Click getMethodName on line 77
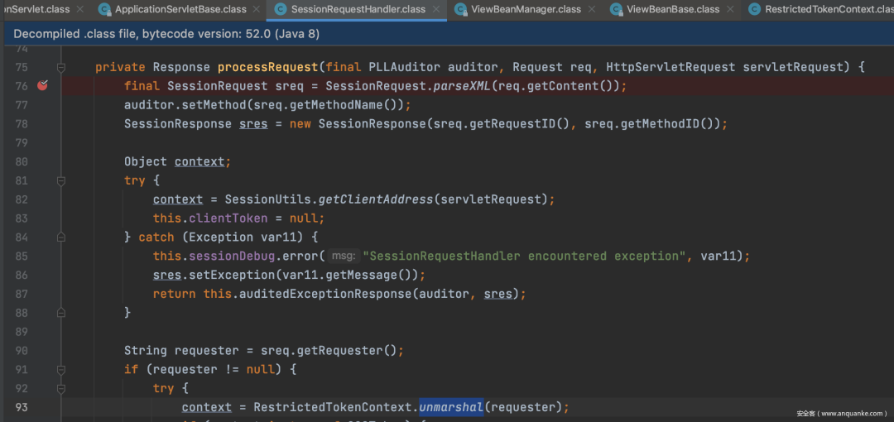The width and height of the screenshot is (894, 422). pyautogui.click(x=339, y=105)
